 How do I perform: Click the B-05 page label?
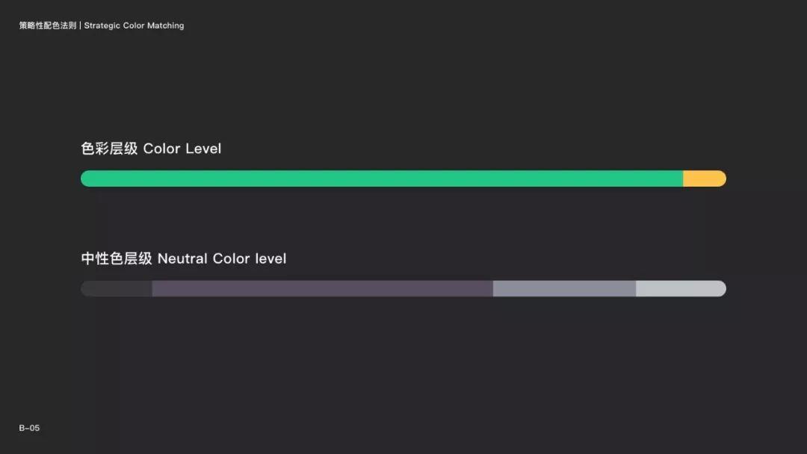point(29,428)
